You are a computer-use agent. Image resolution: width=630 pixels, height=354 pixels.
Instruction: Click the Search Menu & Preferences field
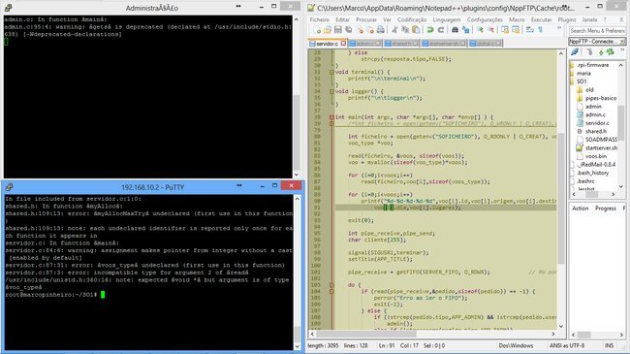click(x=597, y=31)
